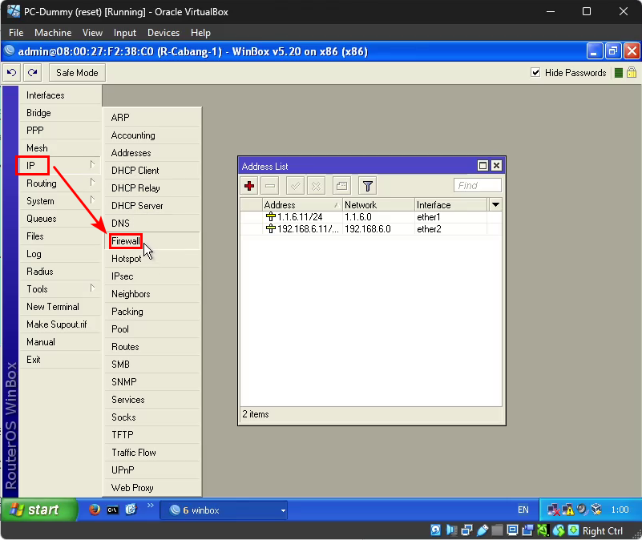Click the VirtualBox USB status icon
The image size is (642, 540).
[x=483, y=530]
